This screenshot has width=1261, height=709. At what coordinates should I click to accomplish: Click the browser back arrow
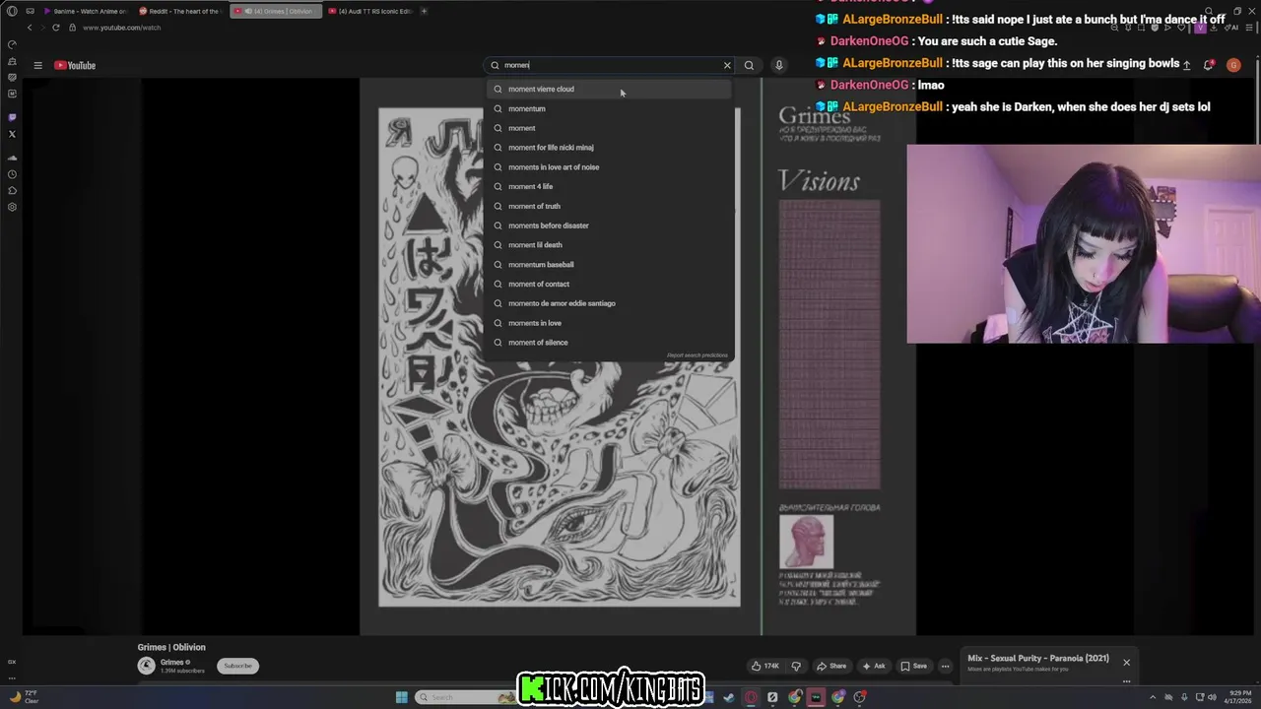pos(29,28)
